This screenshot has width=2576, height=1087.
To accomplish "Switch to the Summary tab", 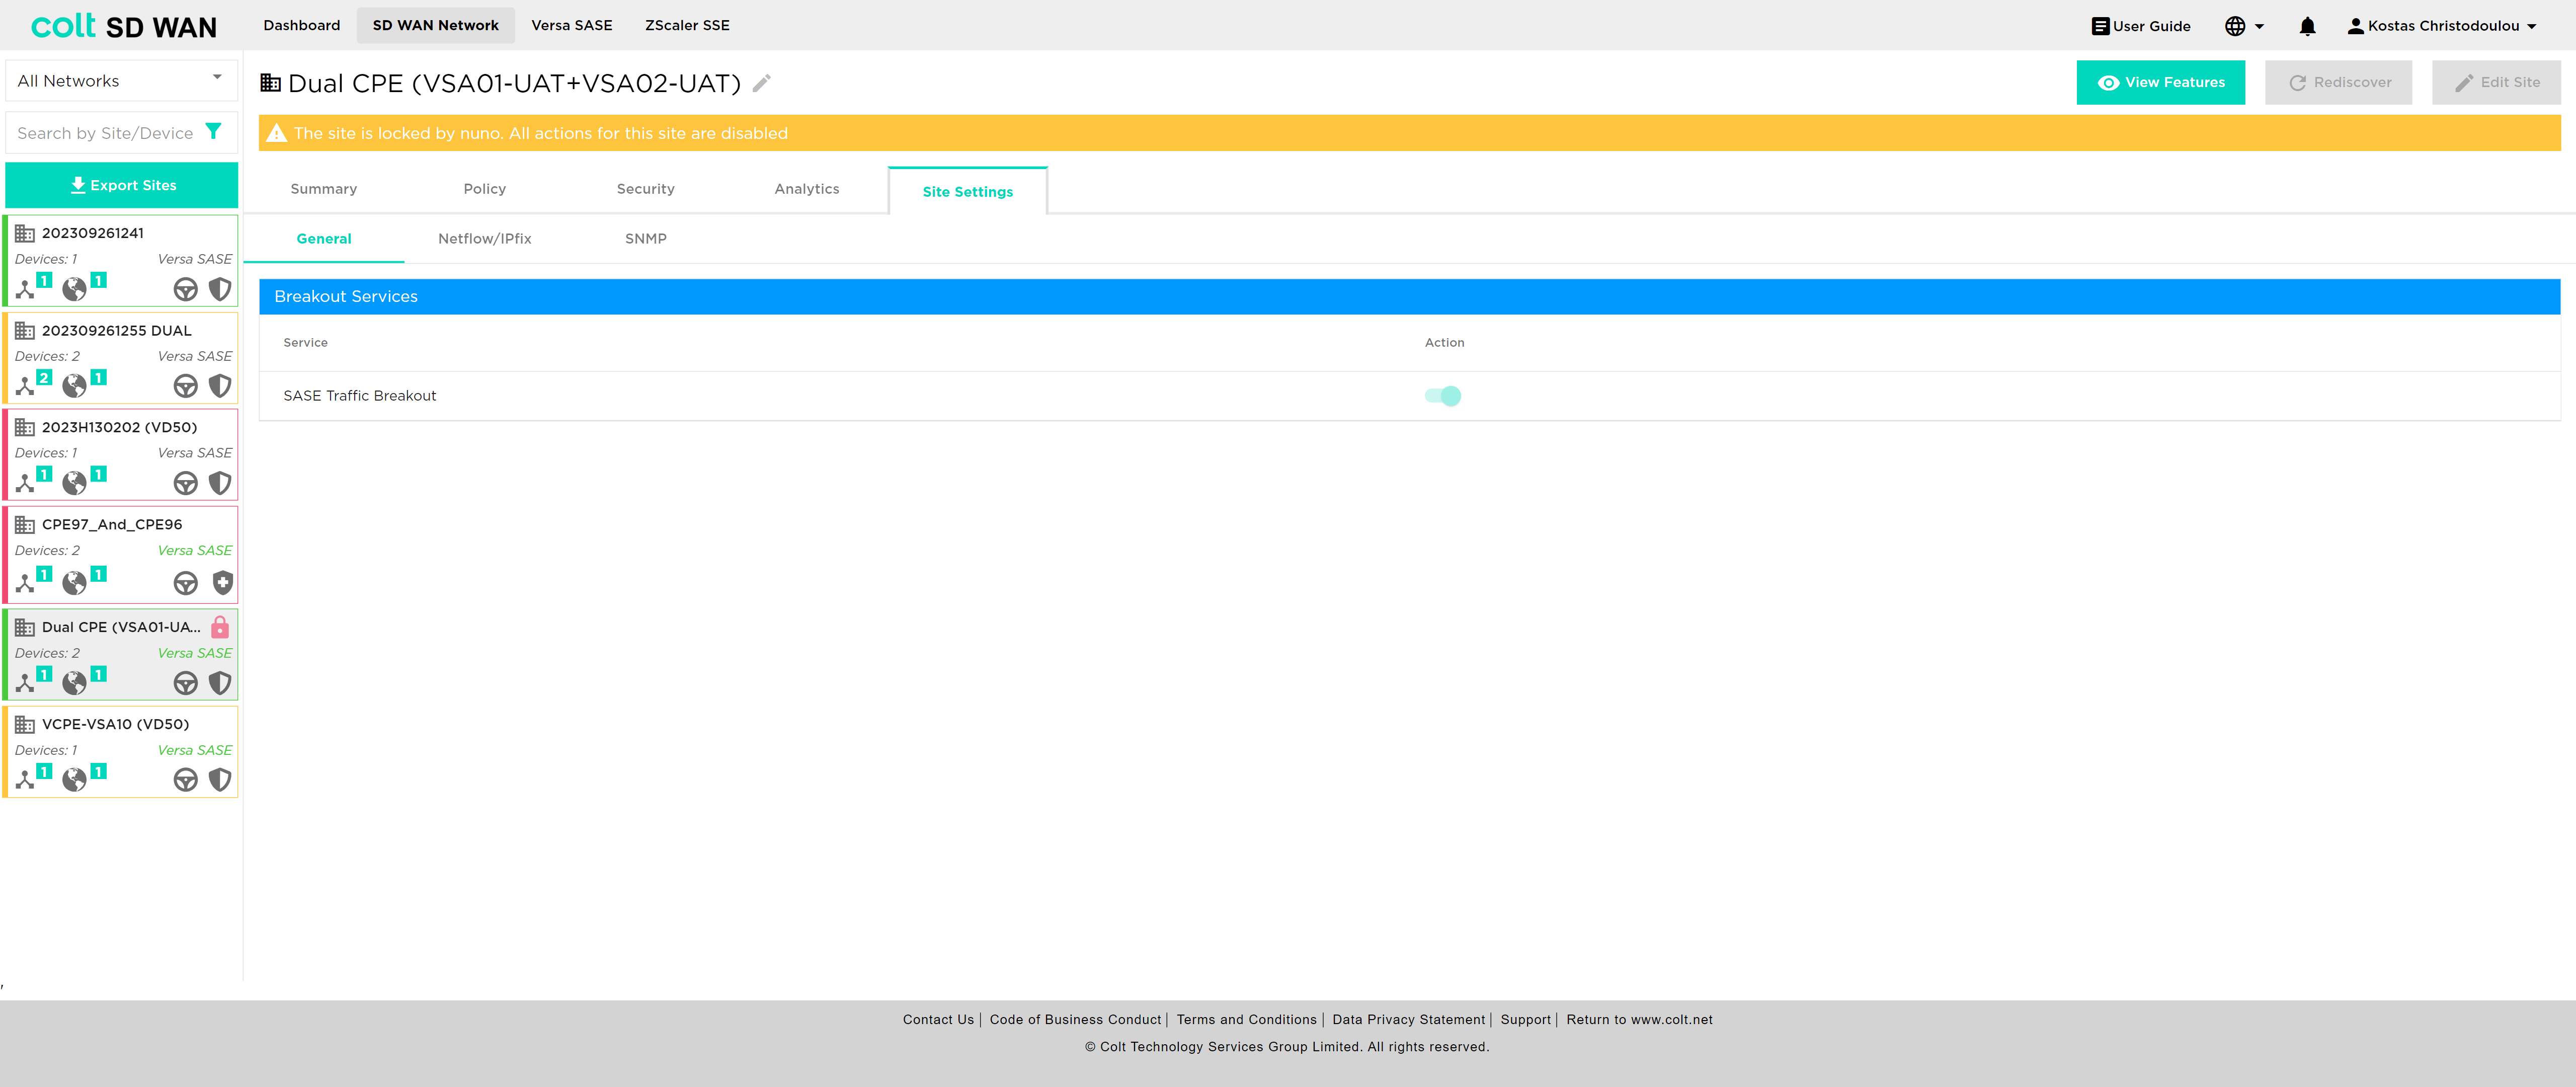I will 324,189.
